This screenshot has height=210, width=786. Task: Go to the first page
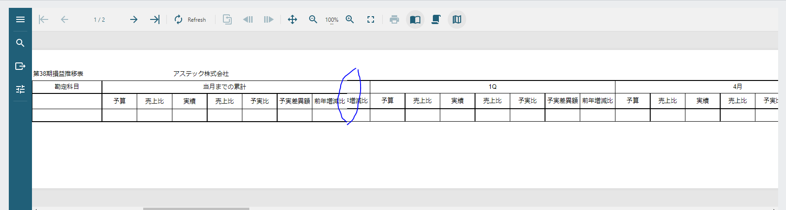tap(44, 19)
